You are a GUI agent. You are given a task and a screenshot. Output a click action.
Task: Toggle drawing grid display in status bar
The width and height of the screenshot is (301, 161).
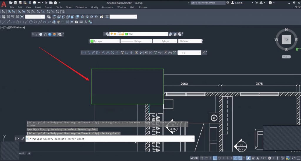(202, 158)
